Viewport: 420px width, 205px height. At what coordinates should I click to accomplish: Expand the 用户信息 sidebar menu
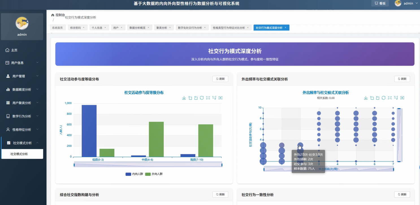tap(22, 63)
